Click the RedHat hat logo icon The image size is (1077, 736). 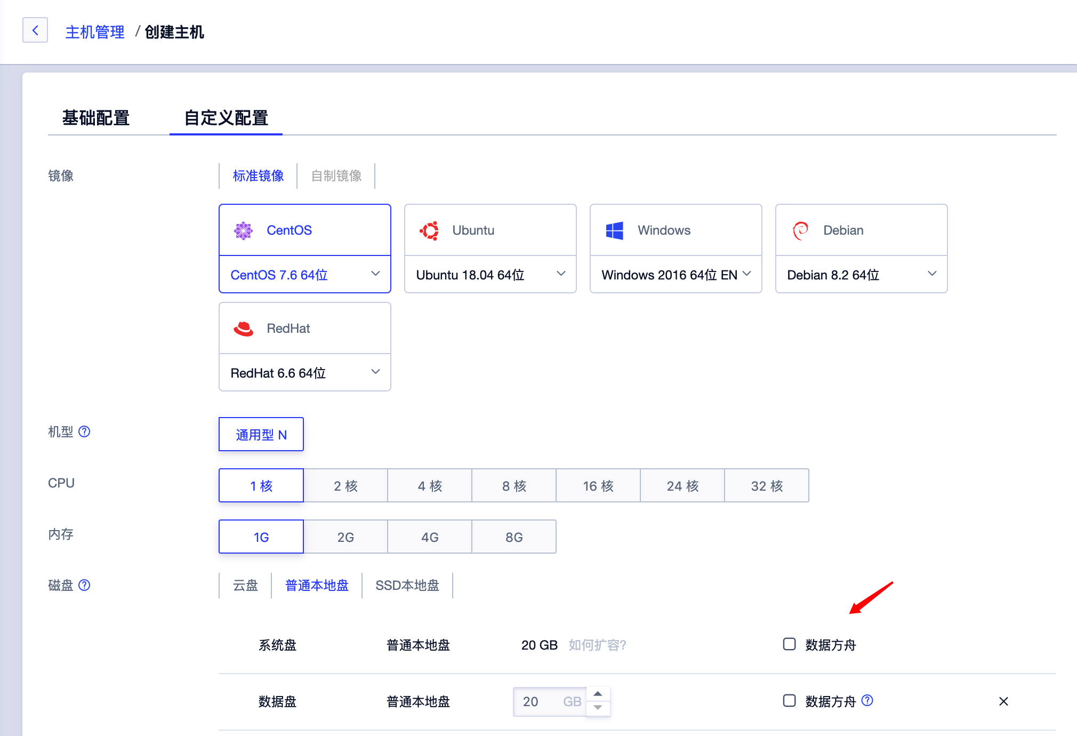pyautogui.click(x=244, y=329)
